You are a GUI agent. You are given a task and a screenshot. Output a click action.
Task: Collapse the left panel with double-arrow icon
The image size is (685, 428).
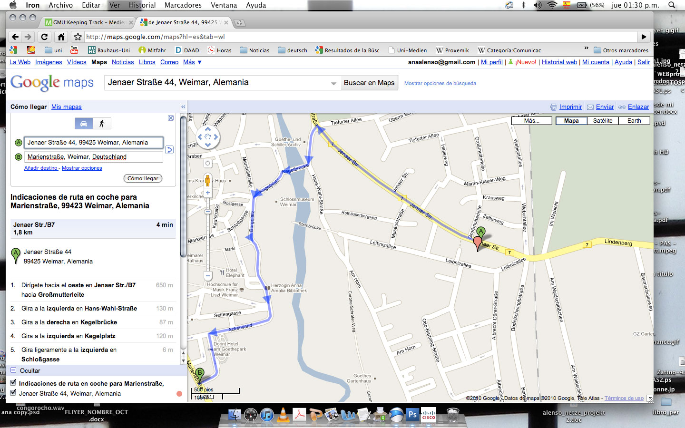click(x=183, y=107)
